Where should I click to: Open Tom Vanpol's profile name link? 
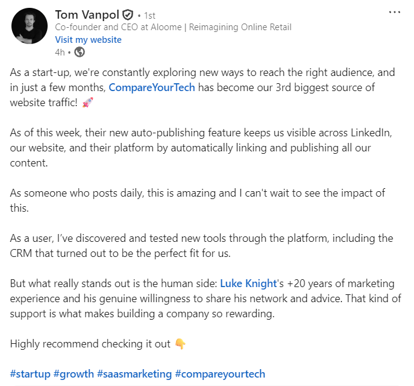click(87, 14)
